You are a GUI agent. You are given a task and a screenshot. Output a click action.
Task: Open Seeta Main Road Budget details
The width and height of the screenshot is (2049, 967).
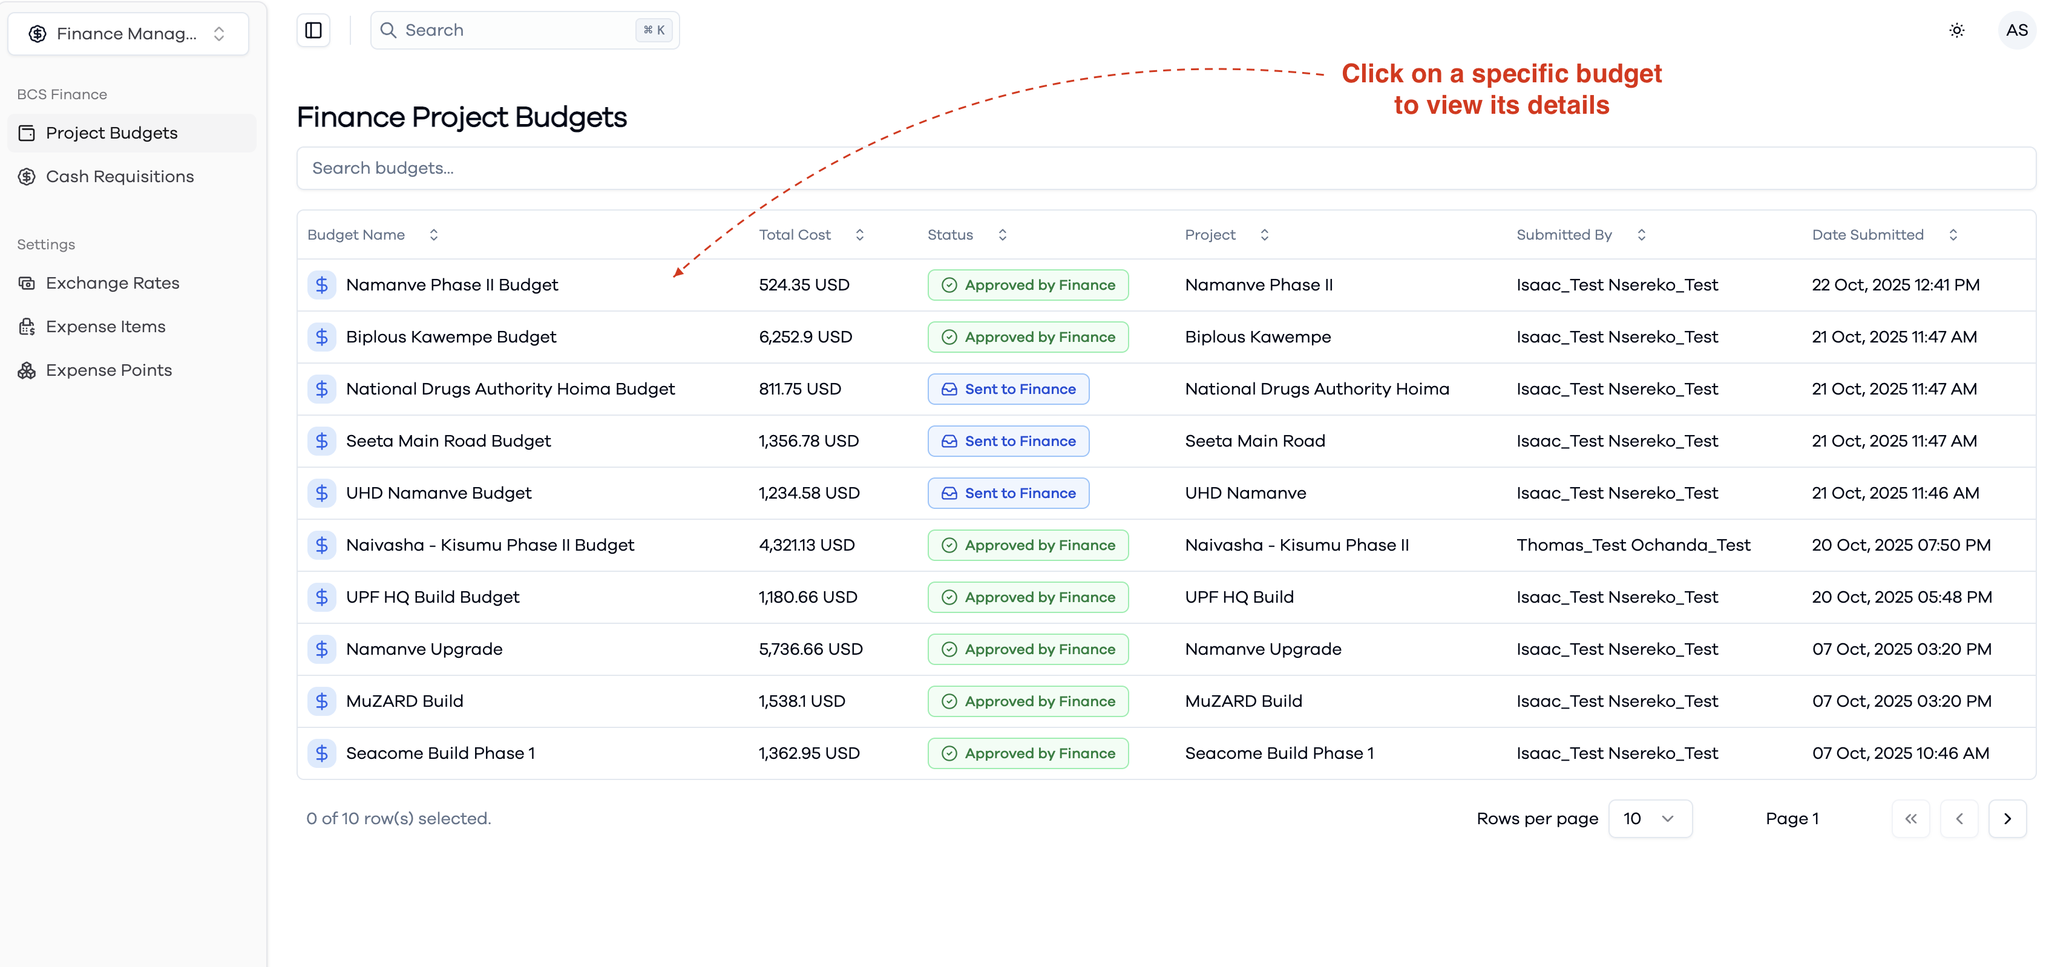tap(448, 441)
